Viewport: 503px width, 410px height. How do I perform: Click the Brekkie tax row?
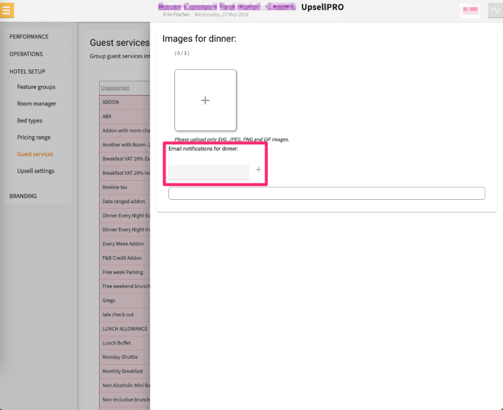pyautogui.click(x=125, y=187)
